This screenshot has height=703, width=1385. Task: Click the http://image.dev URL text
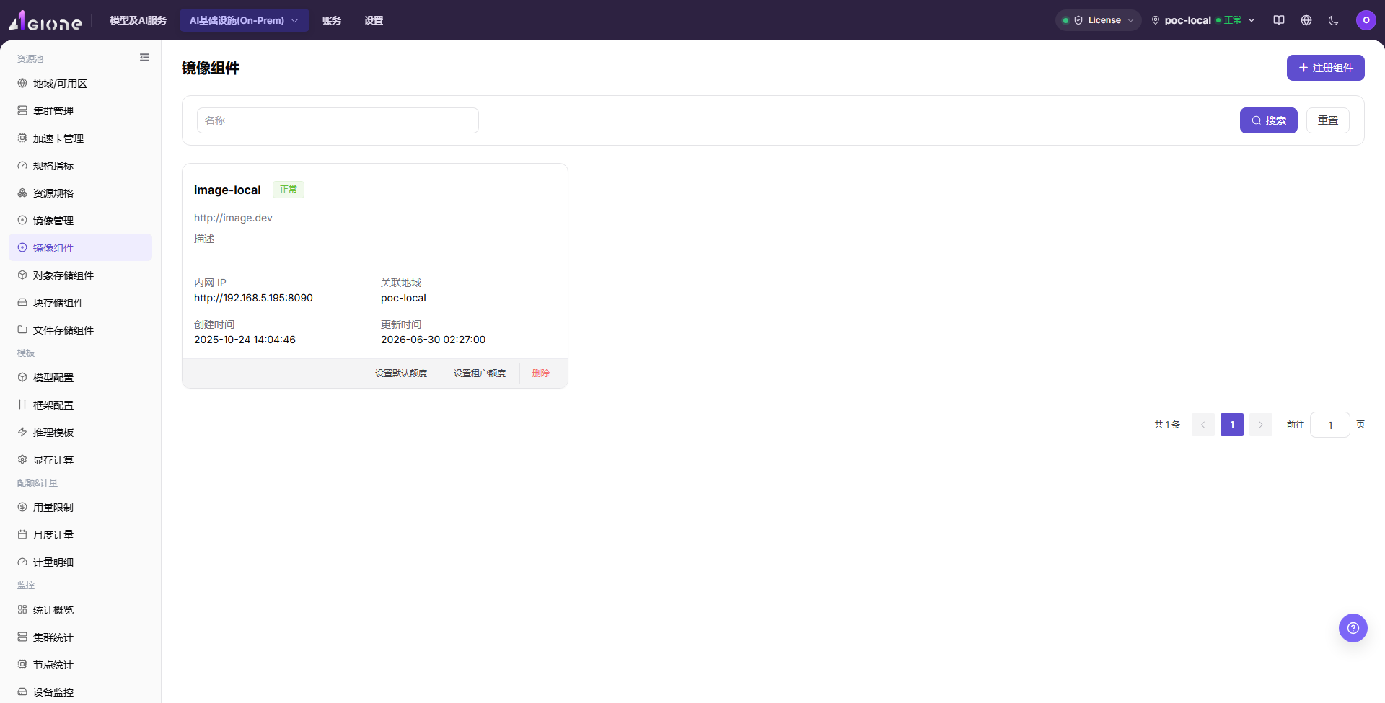coord(233,218)
